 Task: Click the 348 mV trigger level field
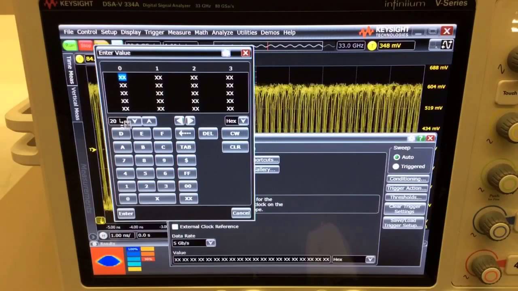coord(396,46)
